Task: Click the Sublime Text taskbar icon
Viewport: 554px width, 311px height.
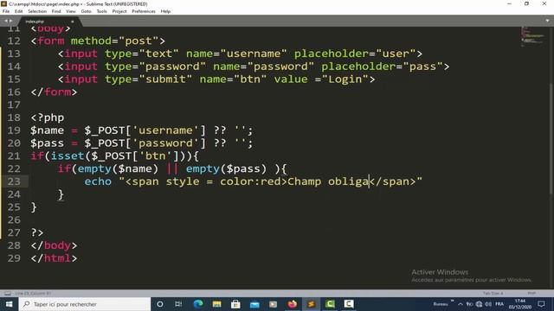Action: (311, 304)
